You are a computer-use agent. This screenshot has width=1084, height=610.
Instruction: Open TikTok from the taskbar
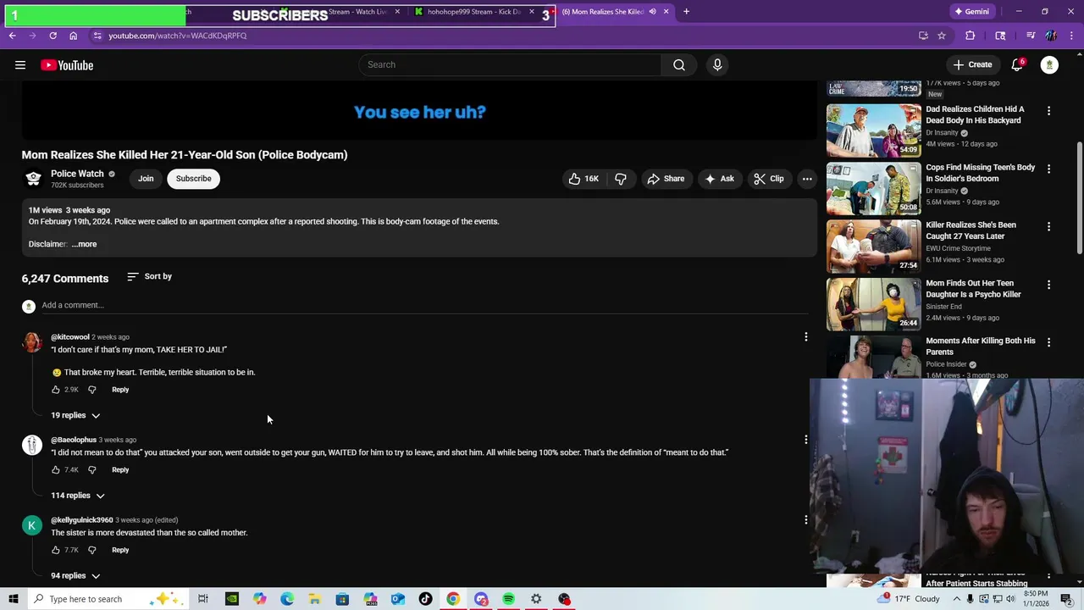(425, 599)
